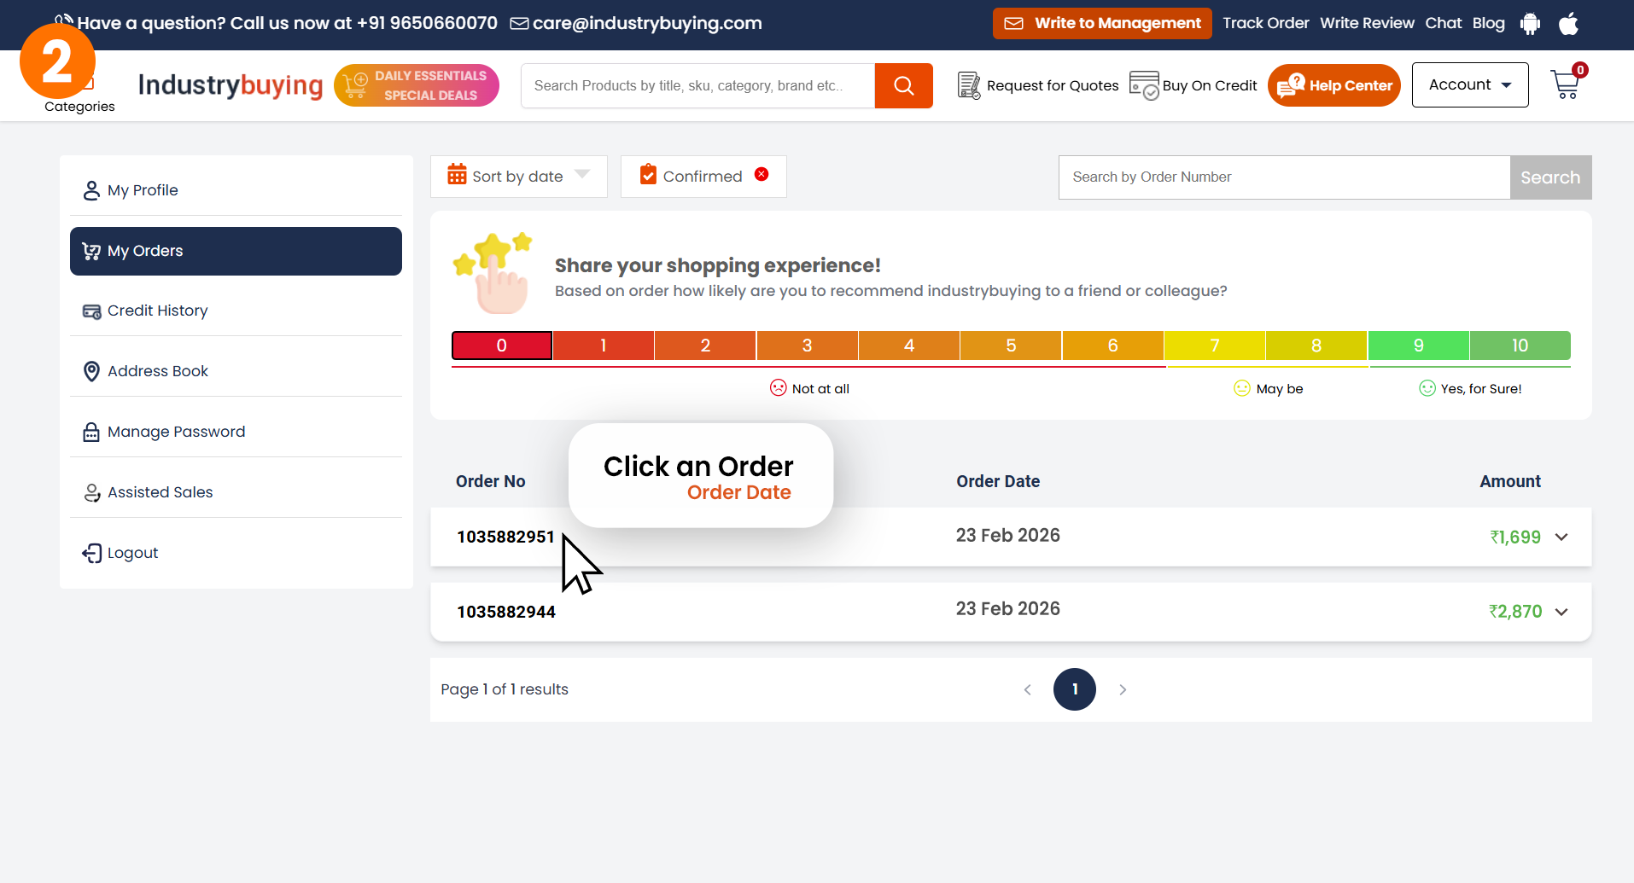Open the shopping cart icon

[x=1566, y=84]
